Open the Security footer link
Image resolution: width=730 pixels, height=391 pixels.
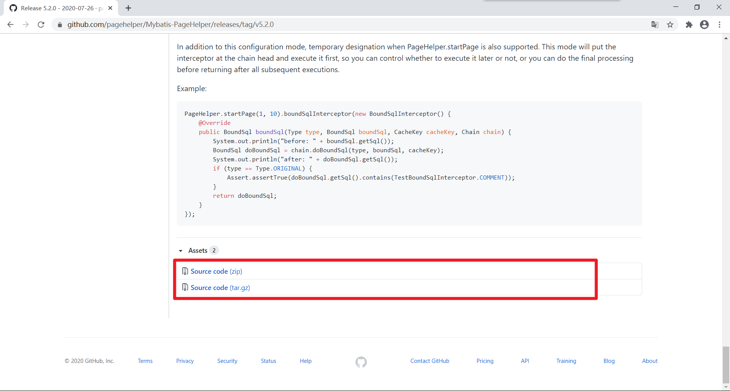tap(227, 361)
